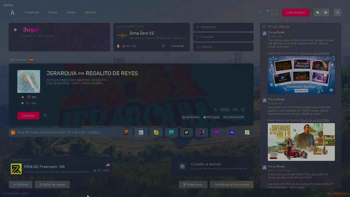Click the first Cfx.re/FiveM avatar in the feed
Screen dimensions: 350x197
coord(264,33)
